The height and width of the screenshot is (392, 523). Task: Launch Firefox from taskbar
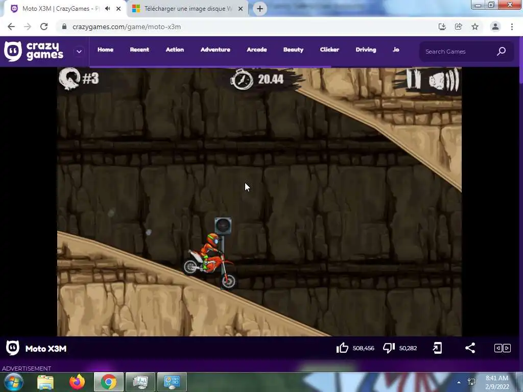[77, 382]
